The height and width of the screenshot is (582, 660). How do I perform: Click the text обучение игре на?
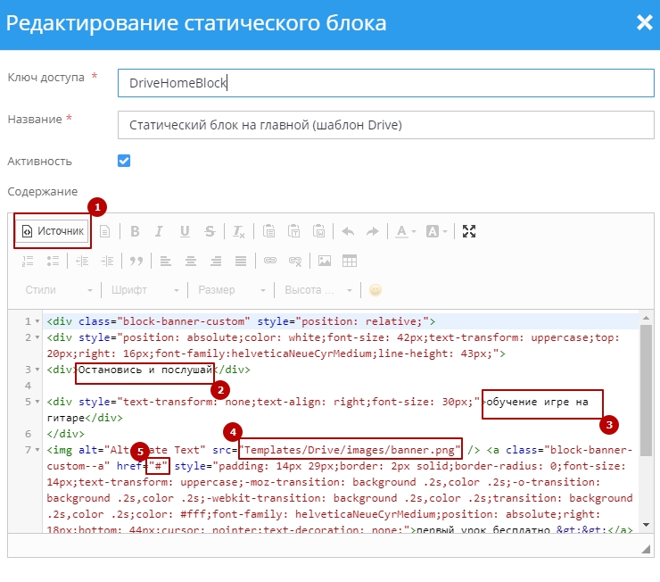point(537,402)
